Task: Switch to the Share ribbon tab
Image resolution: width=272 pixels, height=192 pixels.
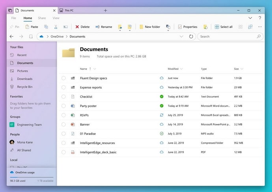Action: point(42,18)
